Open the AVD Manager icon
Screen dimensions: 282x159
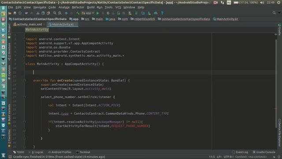[x=130, y=13]
